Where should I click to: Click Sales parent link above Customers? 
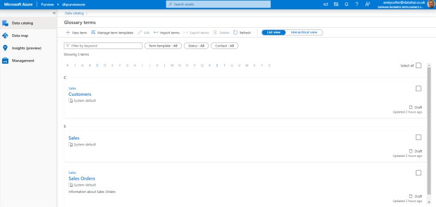[72, 88]
